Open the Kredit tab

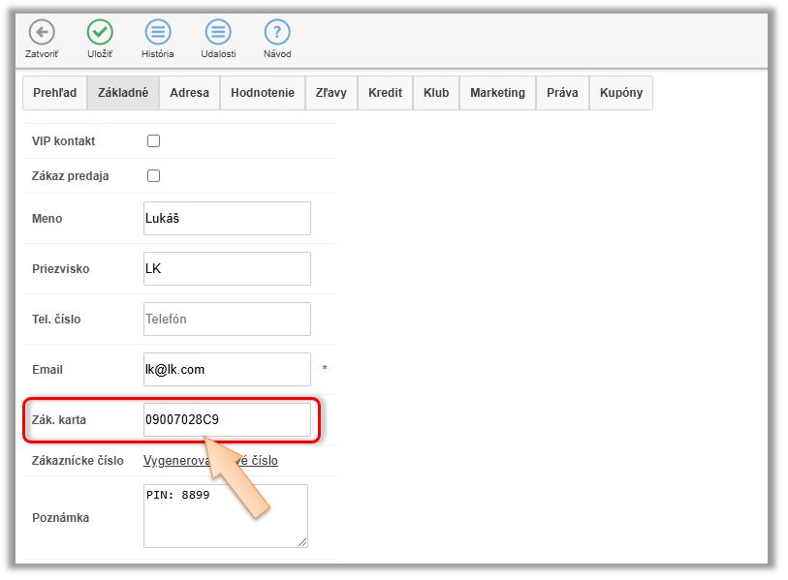[386, 93]
